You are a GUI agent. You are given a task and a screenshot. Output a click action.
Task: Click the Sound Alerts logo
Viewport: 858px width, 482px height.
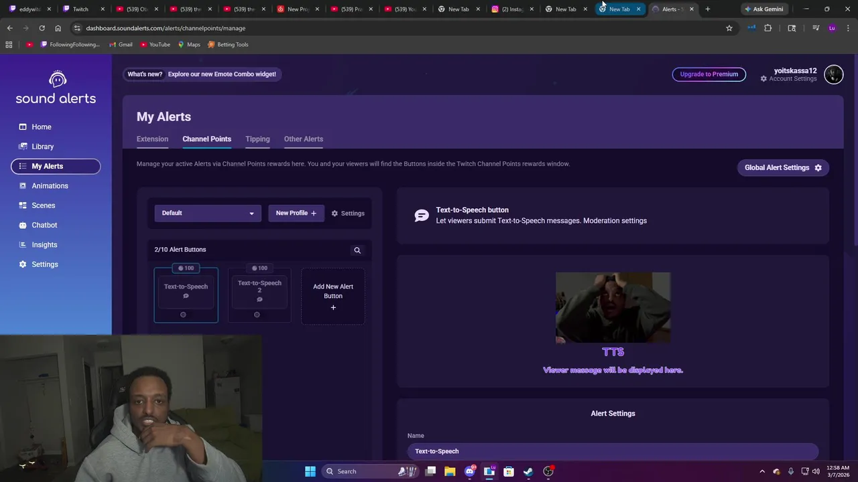56,88
